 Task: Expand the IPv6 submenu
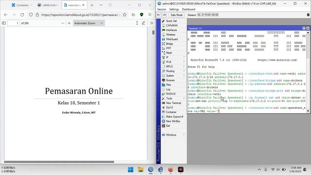tap(173, 62)
